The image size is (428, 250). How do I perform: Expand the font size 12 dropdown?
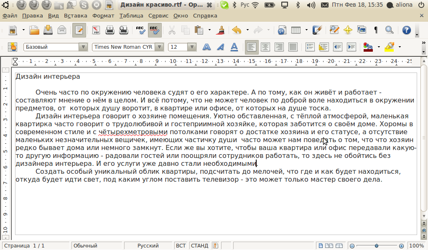point(192,47)
